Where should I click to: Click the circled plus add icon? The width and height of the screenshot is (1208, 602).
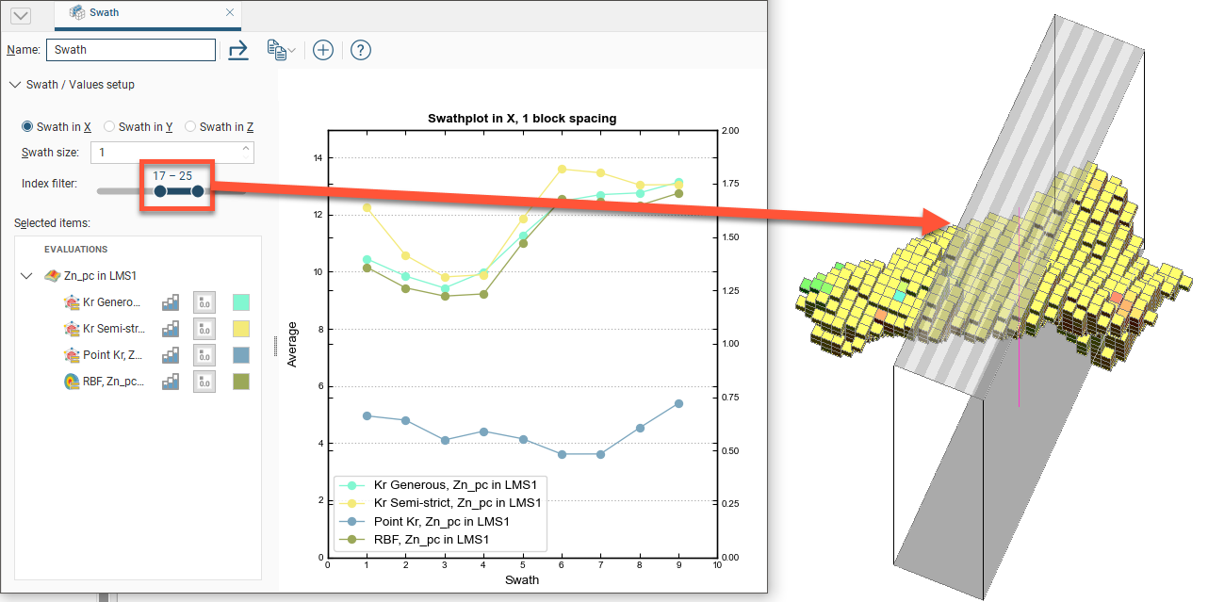(323, 50)
